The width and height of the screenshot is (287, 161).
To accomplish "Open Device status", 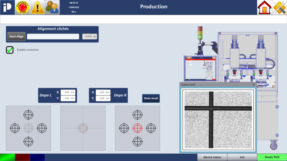I will pos(212,157).
